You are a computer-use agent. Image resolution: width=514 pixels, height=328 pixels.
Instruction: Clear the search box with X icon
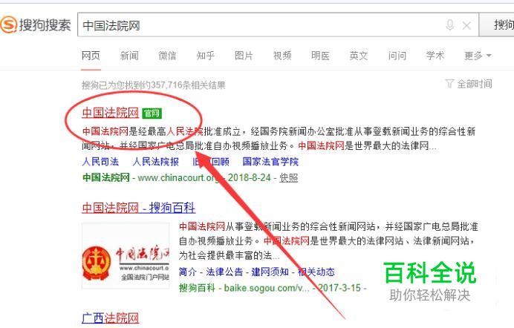466,25
